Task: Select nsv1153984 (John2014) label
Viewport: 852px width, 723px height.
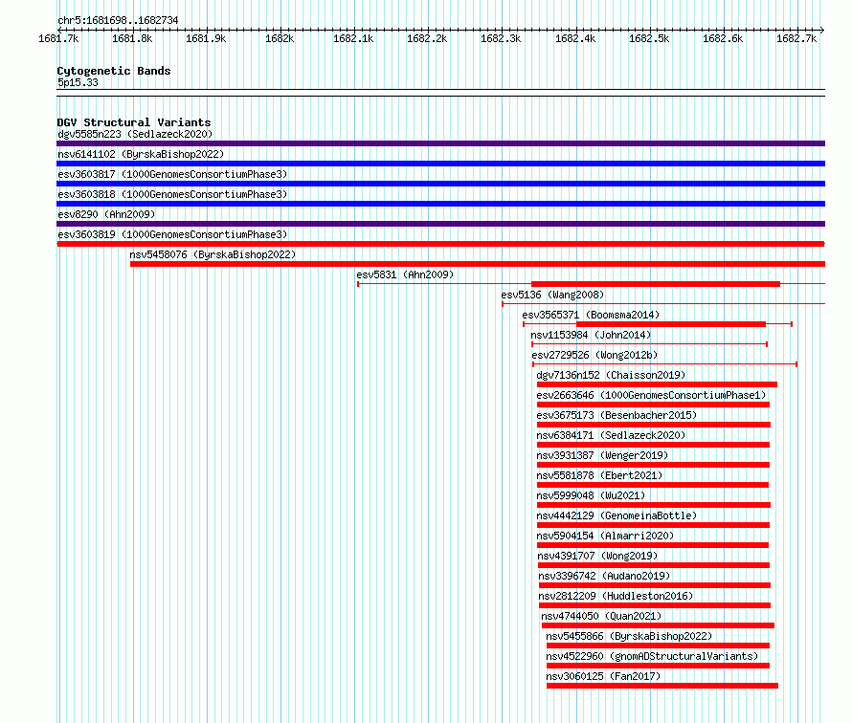Action: tap(591, 335)
